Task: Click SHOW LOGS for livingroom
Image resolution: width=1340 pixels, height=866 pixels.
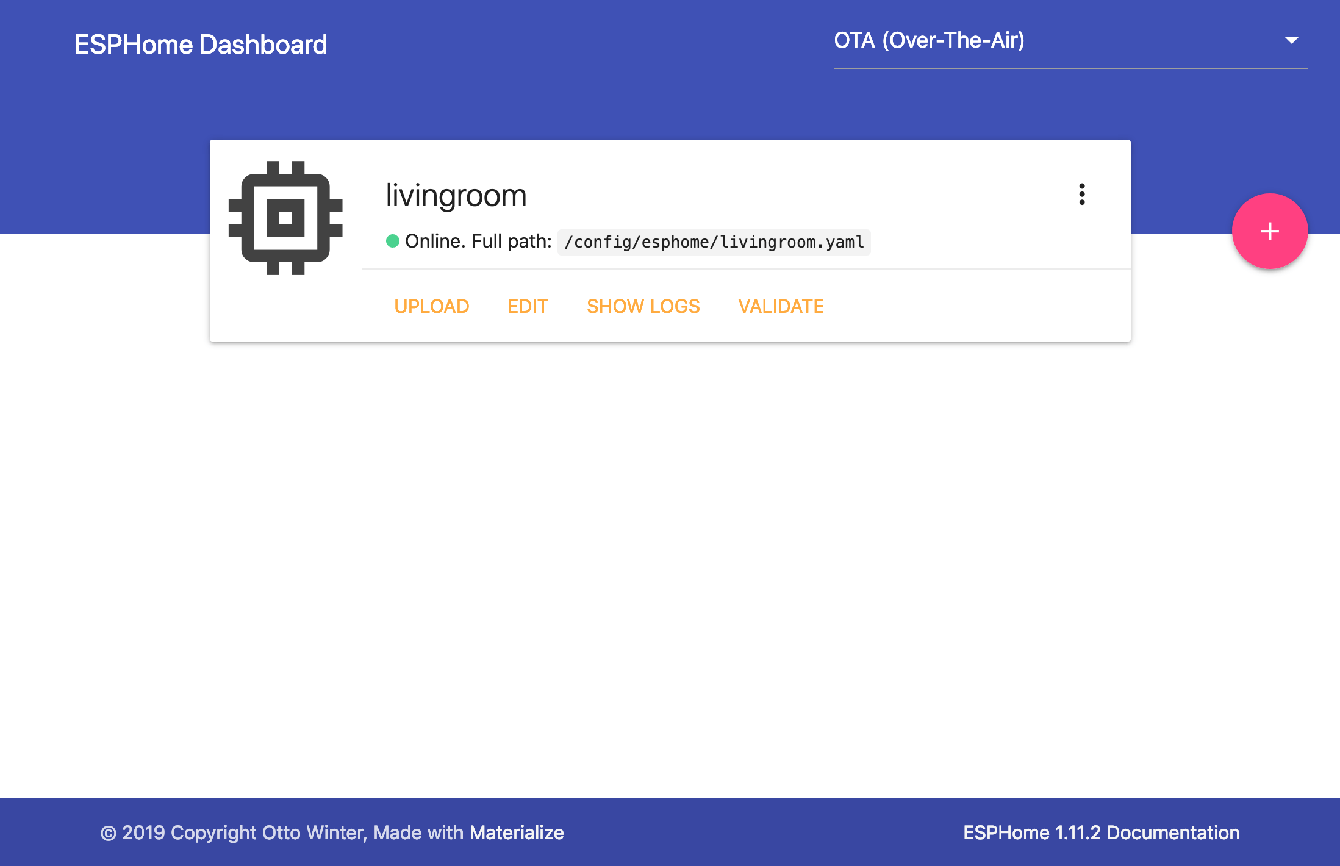Action: (643, 306)
